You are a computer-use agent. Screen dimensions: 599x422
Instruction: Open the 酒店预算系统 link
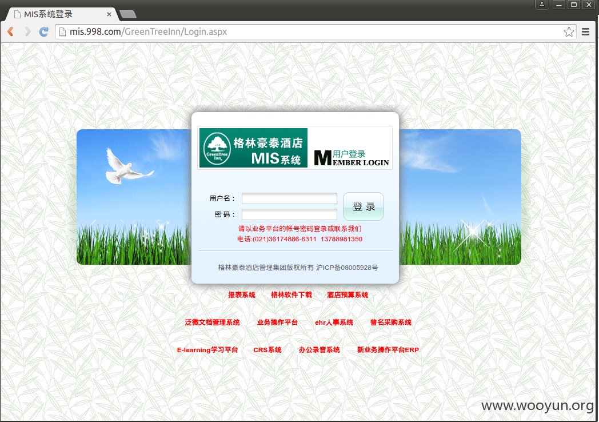click(348, 294)
